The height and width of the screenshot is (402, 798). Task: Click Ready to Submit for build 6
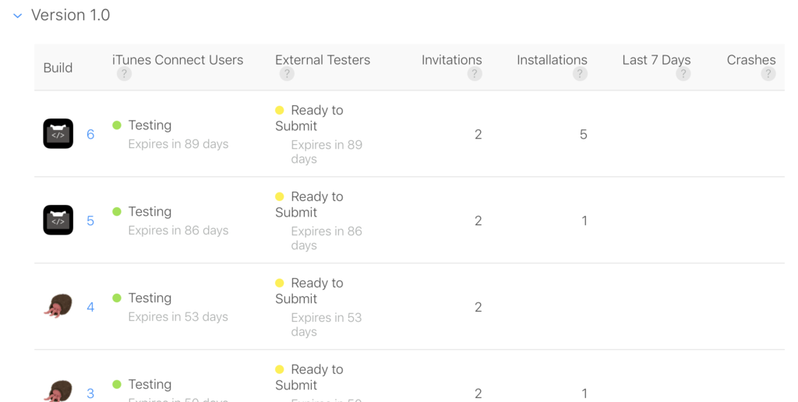(x=309, y=118)
